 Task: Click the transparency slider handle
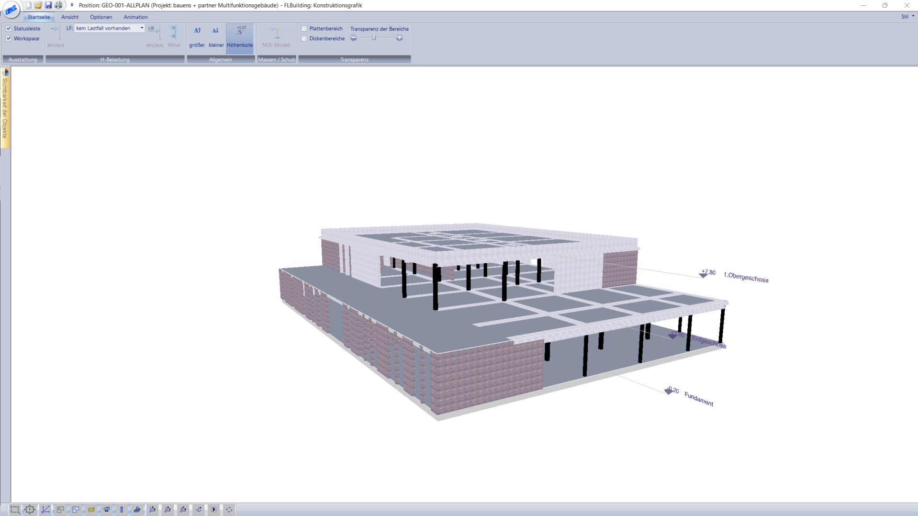[x=374, y=38]
